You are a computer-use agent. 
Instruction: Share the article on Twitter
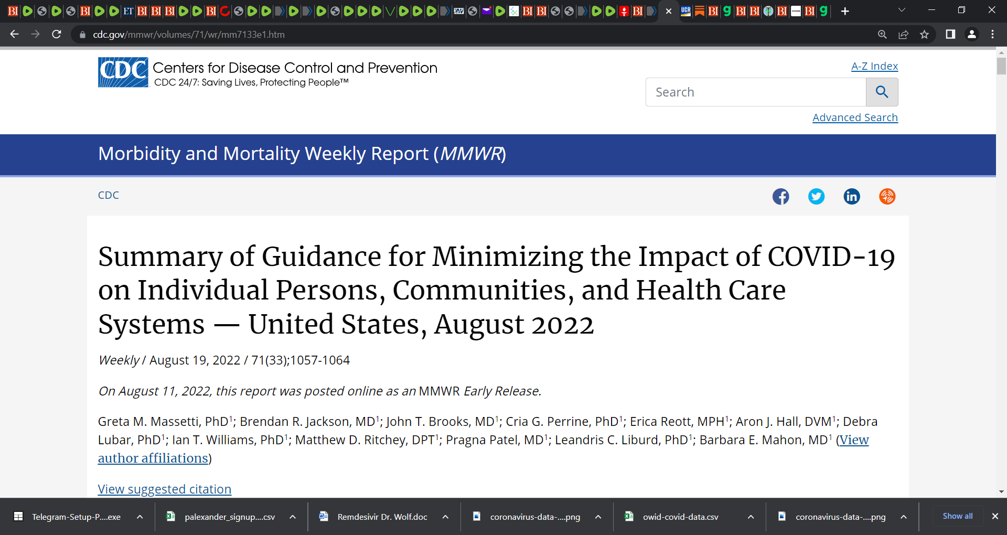tap(816, 196)
